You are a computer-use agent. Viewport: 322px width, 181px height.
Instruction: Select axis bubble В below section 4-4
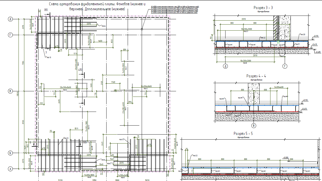[x=254, y=126]
